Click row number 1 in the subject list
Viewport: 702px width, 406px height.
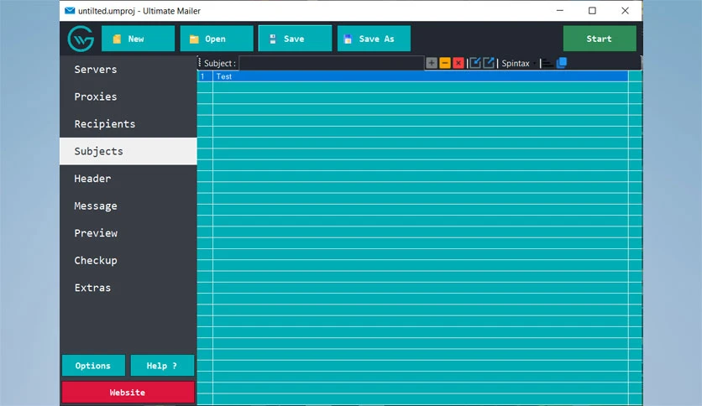pyautogui.click(x=203, y=76)
